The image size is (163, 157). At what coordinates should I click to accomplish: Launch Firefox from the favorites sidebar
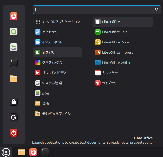click(x=14, y=16)
